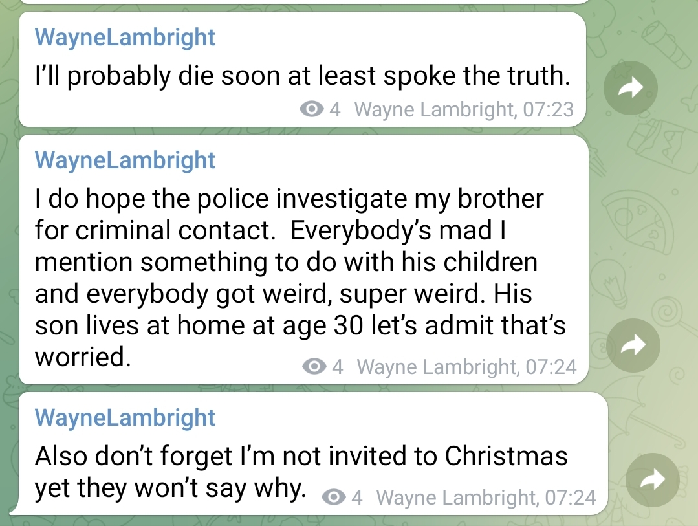698x526 pixels.
Task: Tap the "Wayne Lambright" signature on the "worried" message
Action: tap(437, 367)
